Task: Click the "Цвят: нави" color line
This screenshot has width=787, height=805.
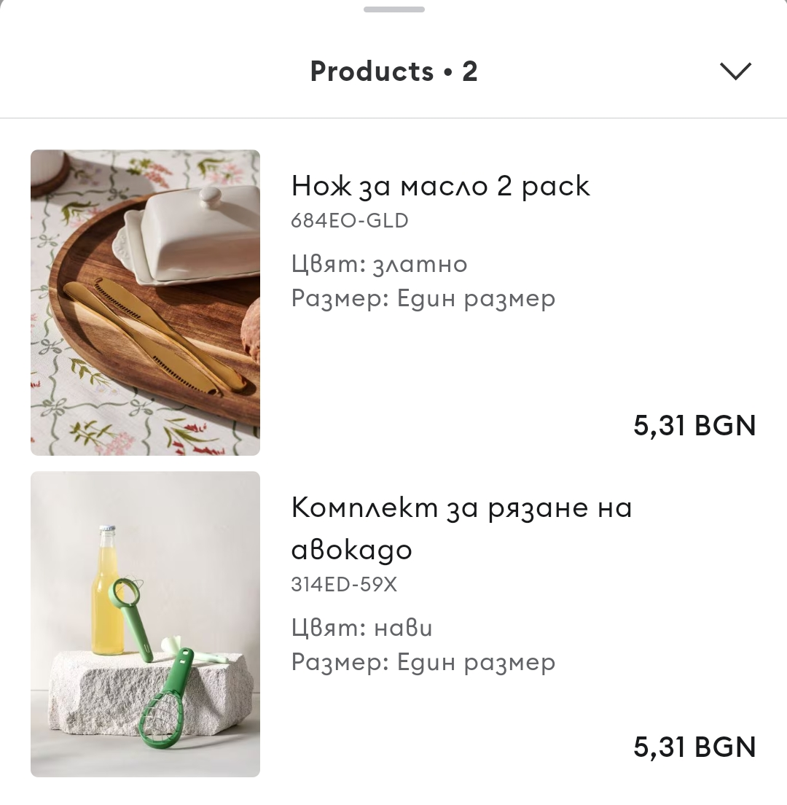Action: click(x=361, y=627)
